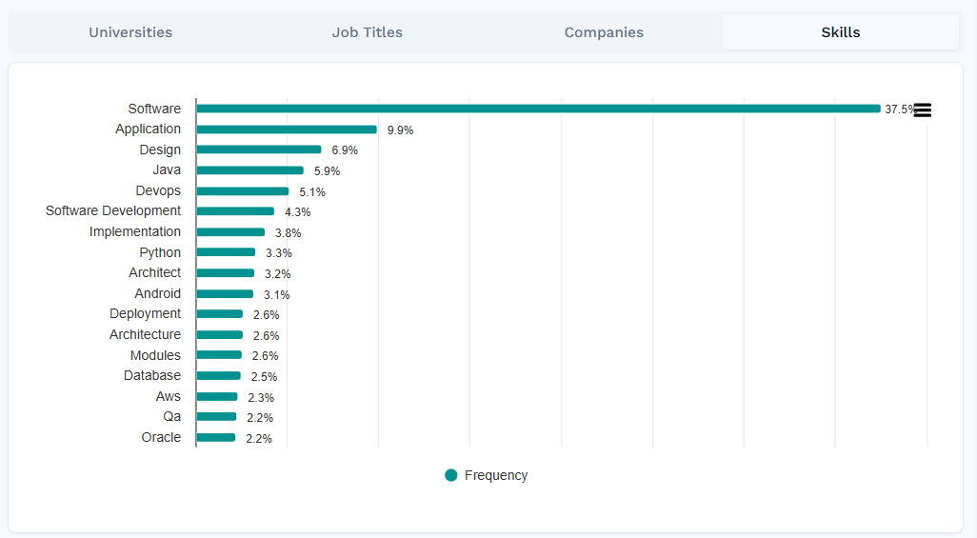The height and width of the screenshot is (538, 977).
Task: Click the Python bar
Action: pos(226,252)
